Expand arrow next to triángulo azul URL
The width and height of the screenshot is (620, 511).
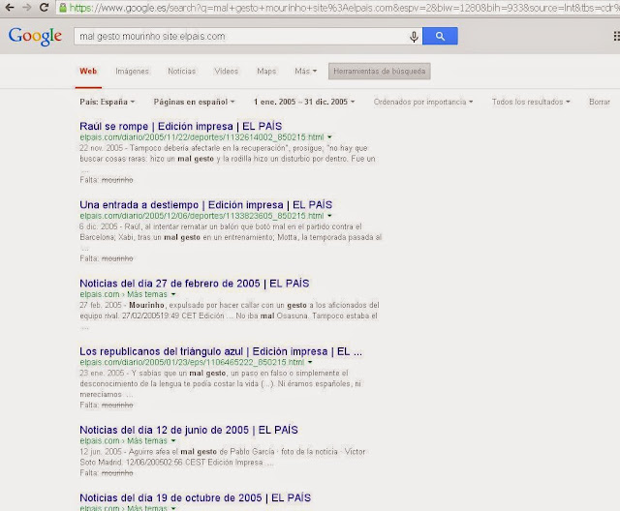310,363
